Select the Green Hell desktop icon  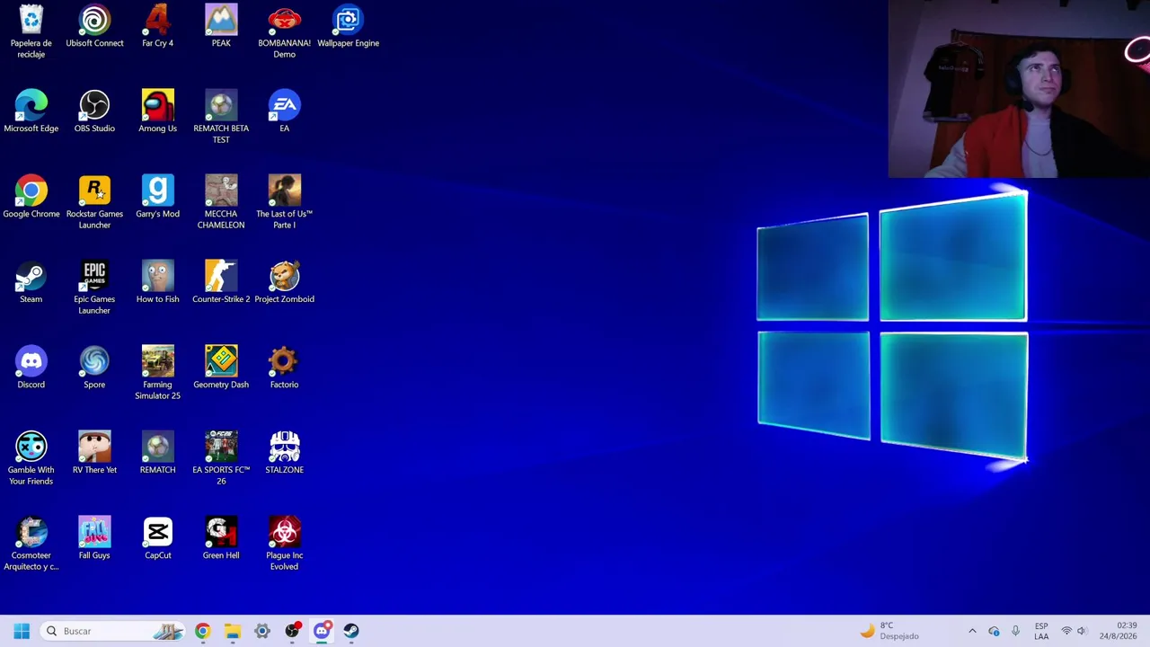point(221,539)
